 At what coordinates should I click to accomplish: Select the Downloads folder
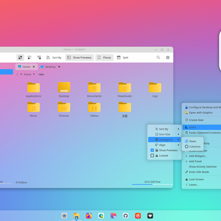[125, 90]
